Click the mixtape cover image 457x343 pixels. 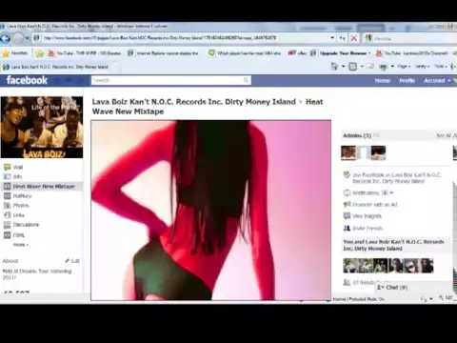210,210
